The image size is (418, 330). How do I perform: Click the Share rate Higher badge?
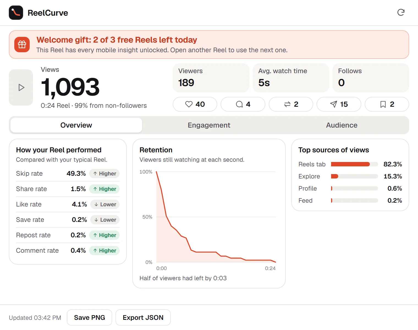(105, 189)
